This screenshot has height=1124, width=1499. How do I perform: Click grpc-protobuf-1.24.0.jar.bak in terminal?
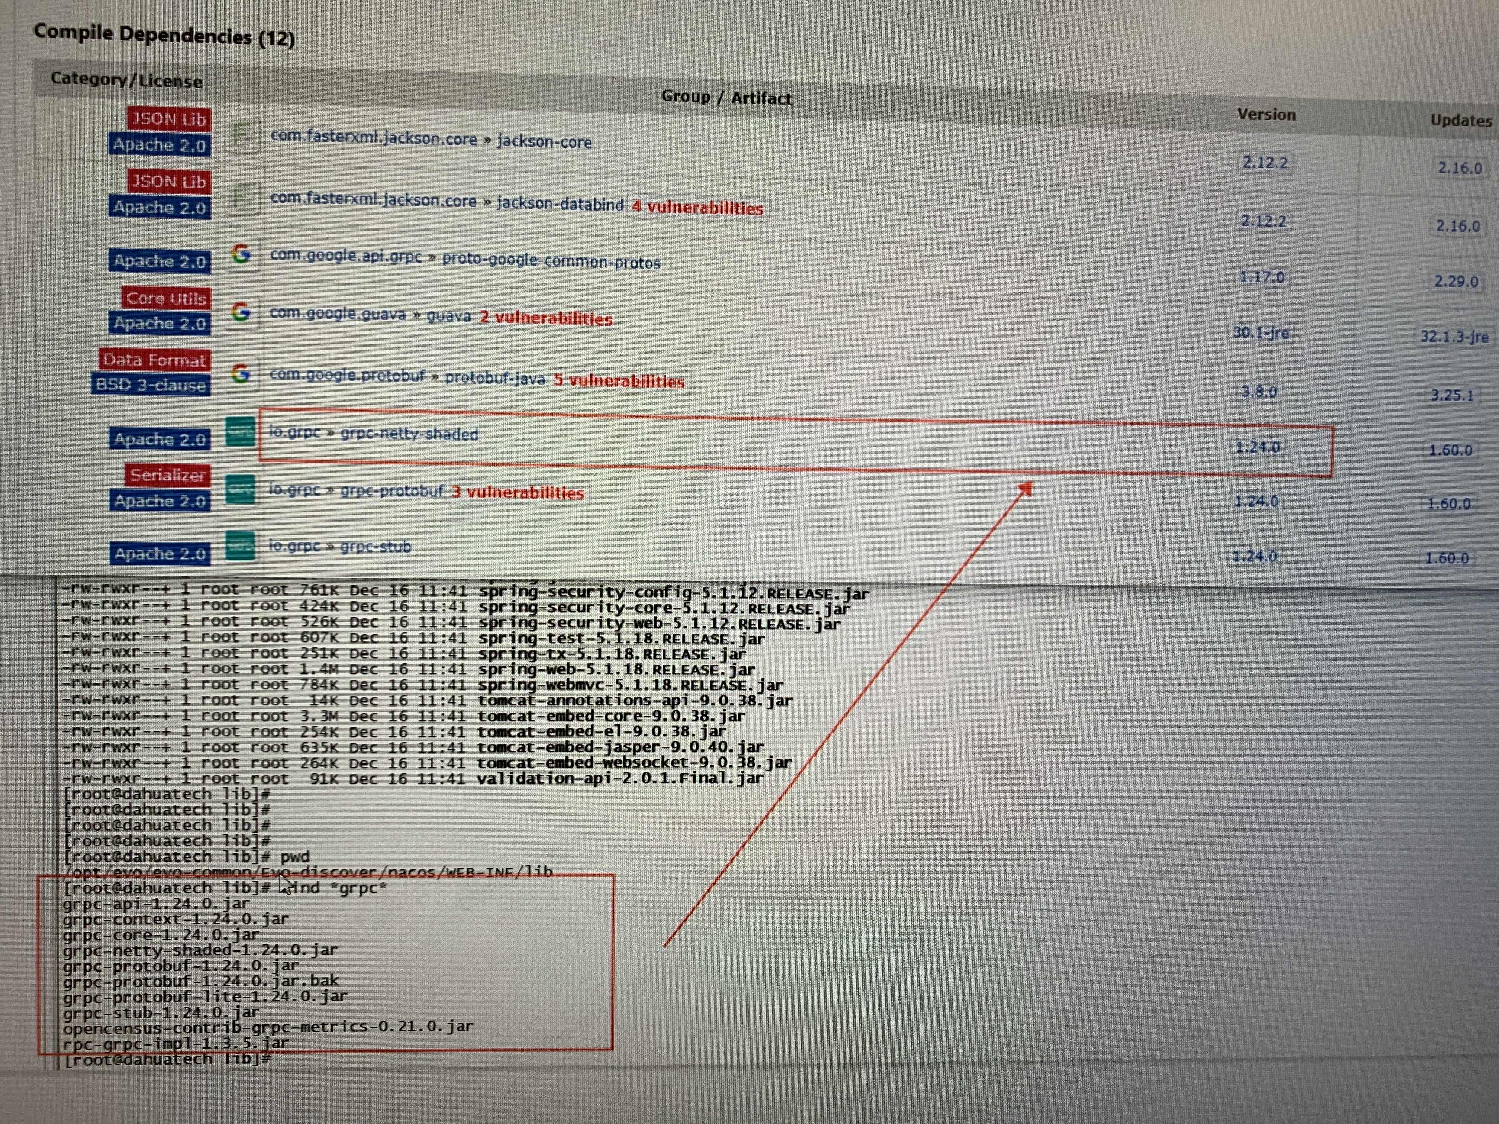coord(201,981)
